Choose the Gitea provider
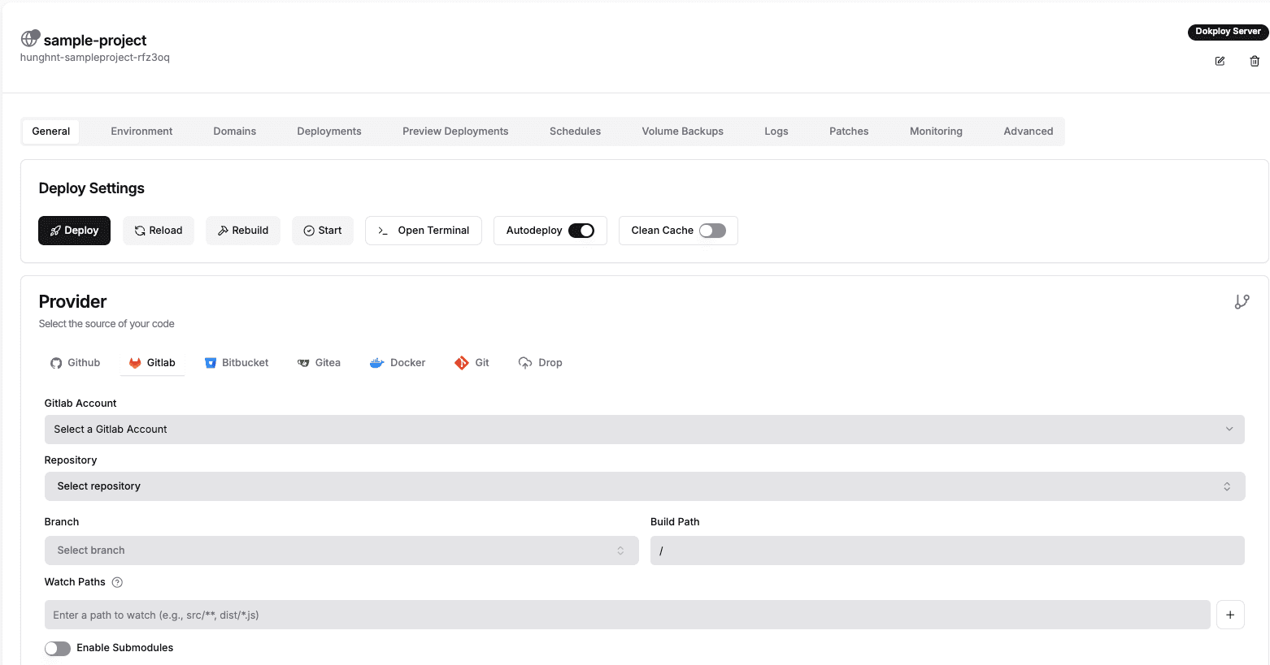Viewport: 1270px width, 665px height. click(x=319, y=362)
